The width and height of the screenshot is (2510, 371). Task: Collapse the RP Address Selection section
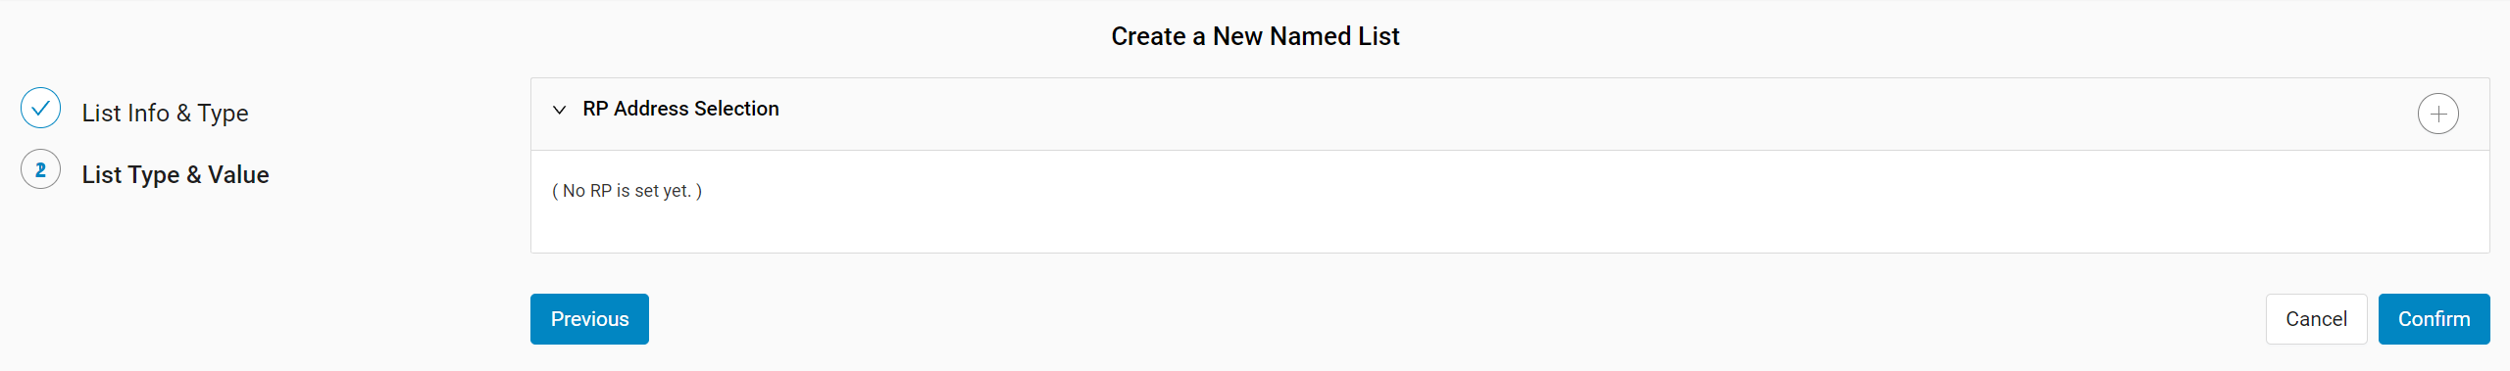(x=559, y=109)
